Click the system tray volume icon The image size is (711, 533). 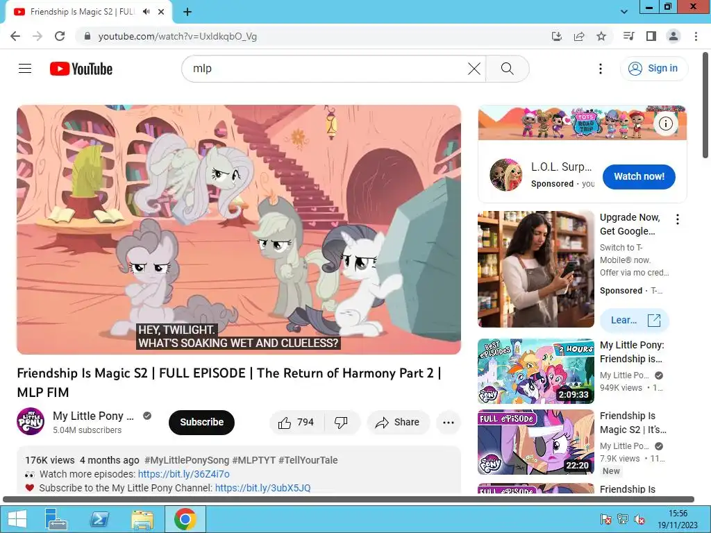(639, 519)
